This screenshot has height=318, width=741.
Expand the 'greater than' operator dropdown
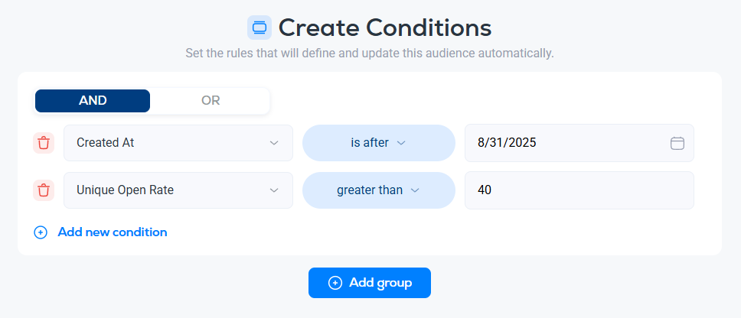[378, 190]
